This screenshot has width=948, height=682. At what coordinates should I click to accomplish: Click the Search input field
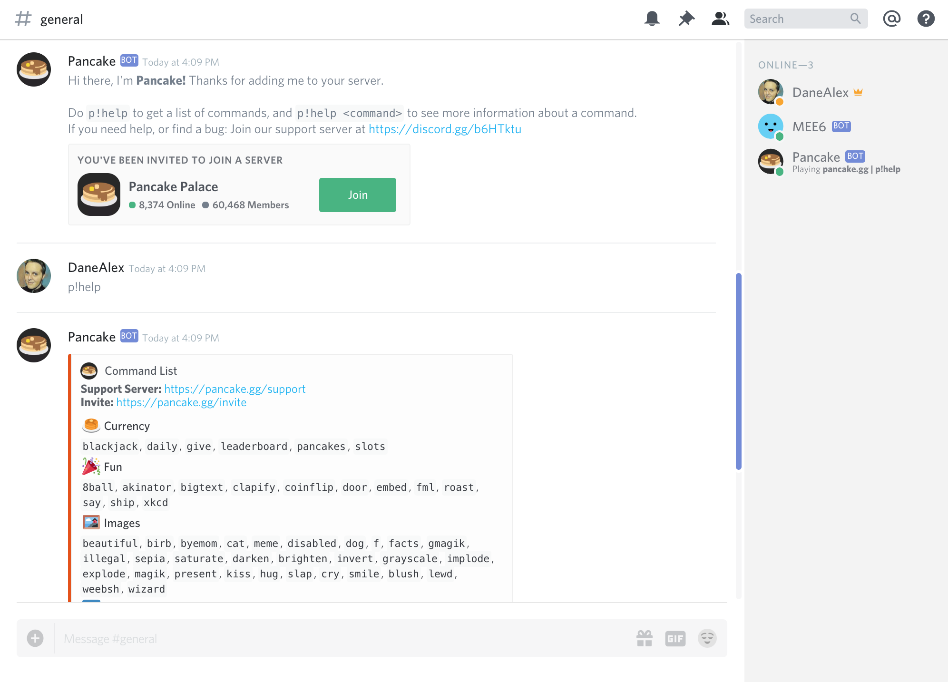(798, 19)
